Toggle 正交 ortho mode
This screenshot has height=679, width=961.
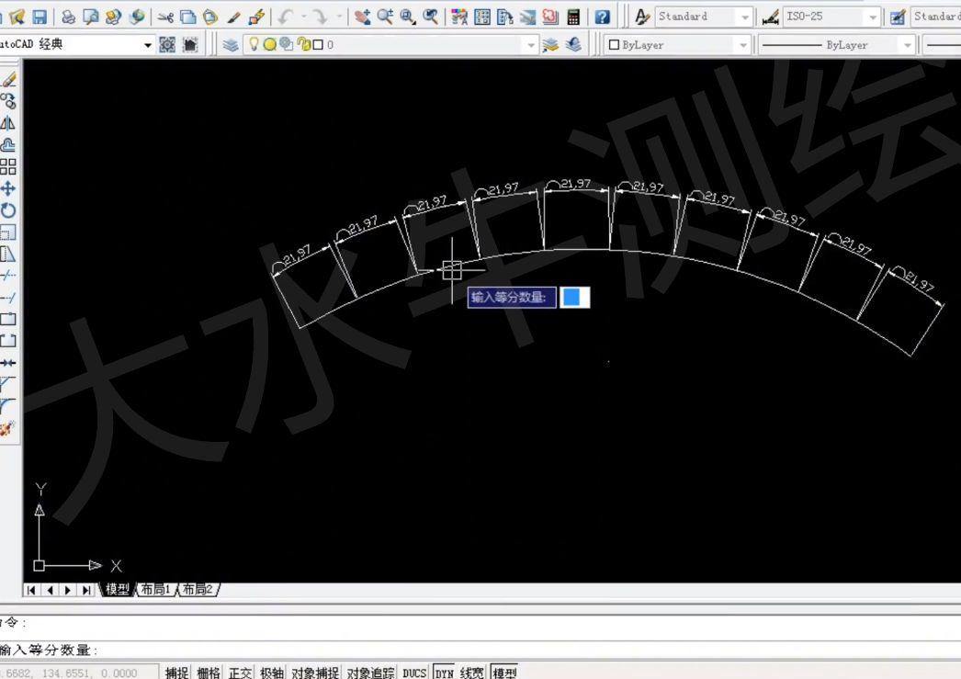[241, 673]
